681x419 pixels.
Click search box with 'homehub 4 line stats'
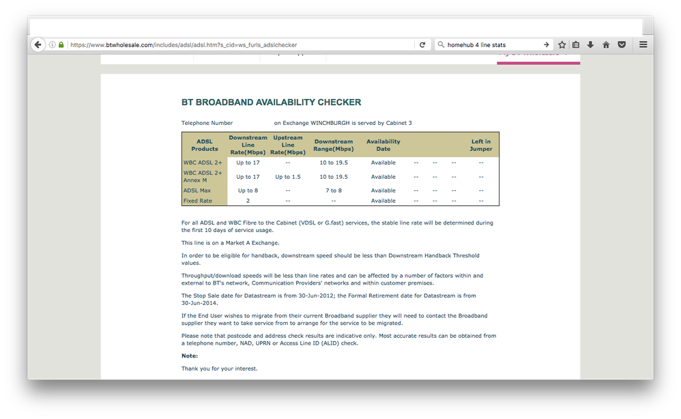(494, 45)
